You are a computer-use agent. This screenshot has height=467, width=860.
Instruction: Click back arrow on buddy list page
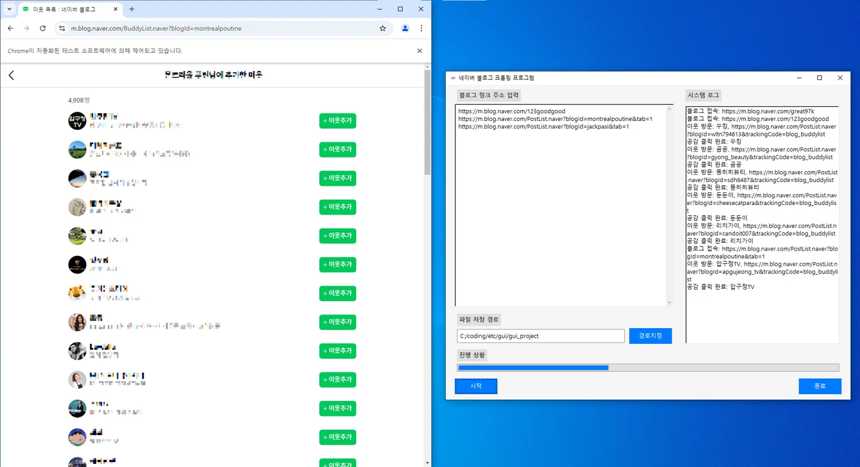[11, 75]
